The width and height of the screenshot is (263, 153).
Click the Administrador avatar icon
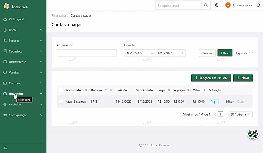(x=228, y=5)
